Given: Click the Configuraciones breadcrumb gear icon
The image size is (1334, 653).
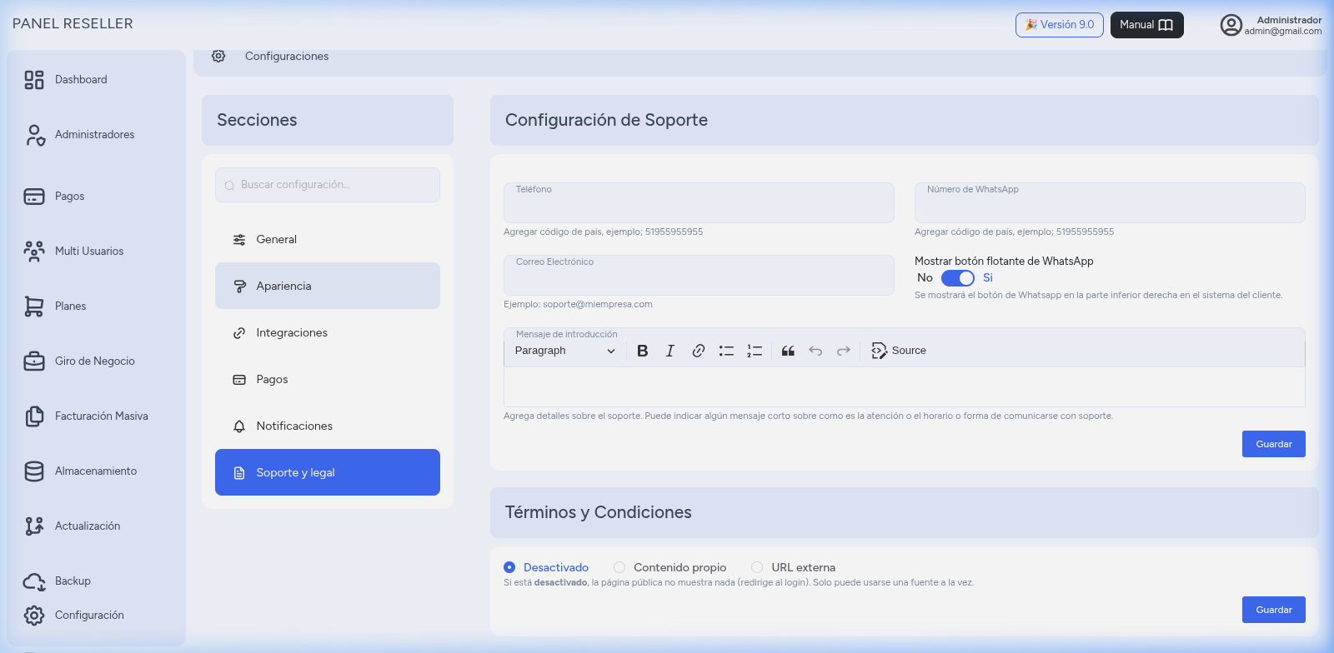Looking at the screenshot, I should point(218,56).
